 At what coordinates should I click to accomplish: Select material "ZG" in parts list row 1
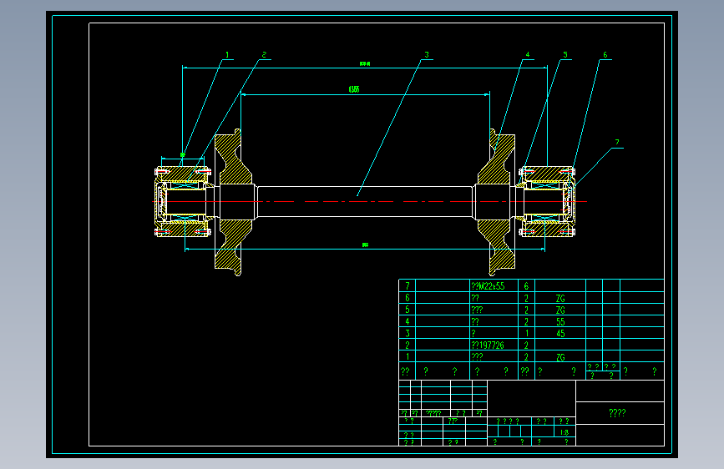pyautogui.click(x=560, y=357)
